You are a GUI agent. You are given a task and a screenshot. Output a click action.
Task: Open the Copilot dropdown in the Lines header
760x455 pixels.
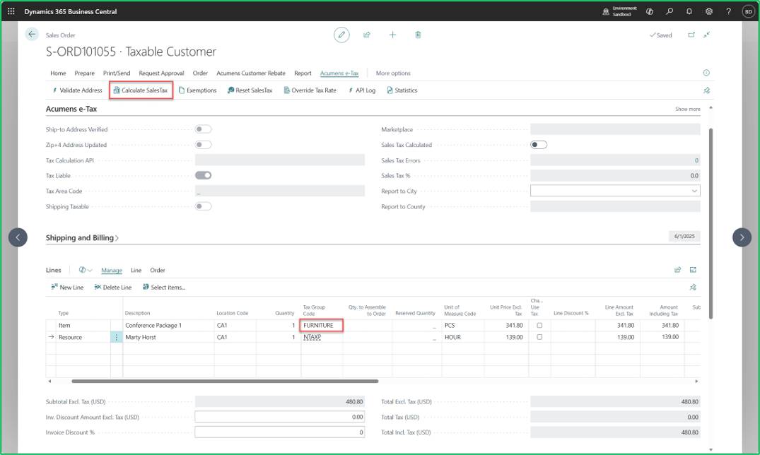click(86, 270)
